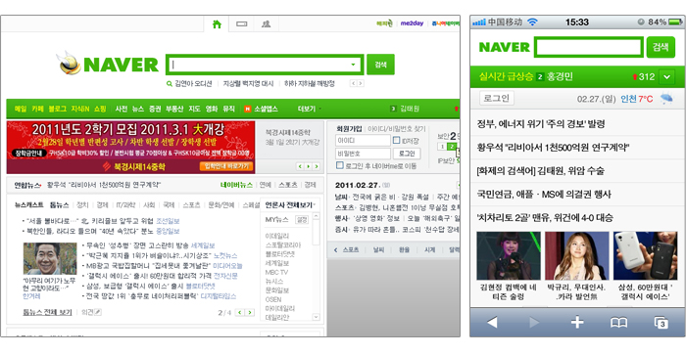686x355 pixels.
Task: Expand the mobile trending keywords chevron
Action: pyautogui.click(x=666, y=77)
